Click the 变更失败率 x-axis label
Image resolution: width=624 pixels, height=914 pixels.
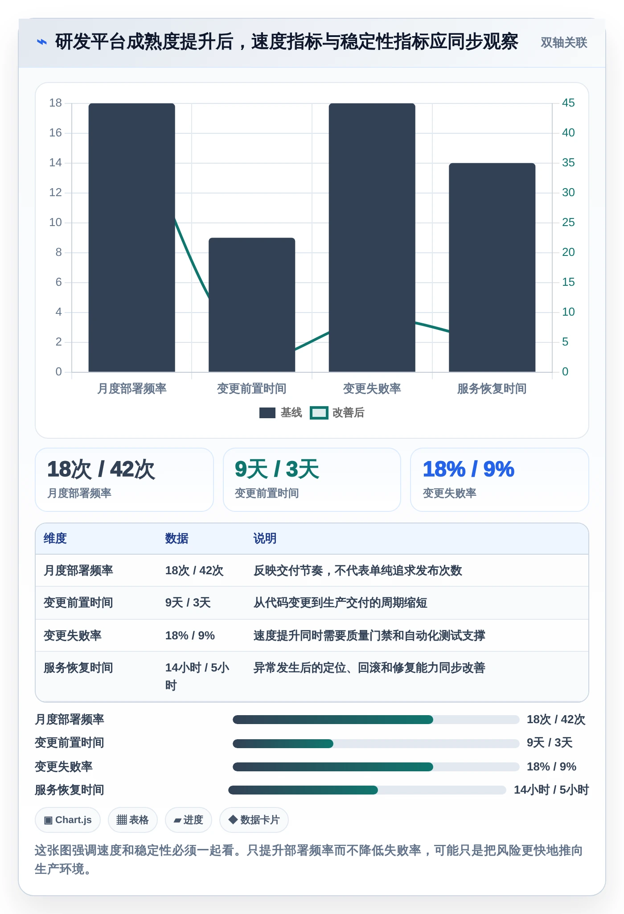(x=372, y=389)
